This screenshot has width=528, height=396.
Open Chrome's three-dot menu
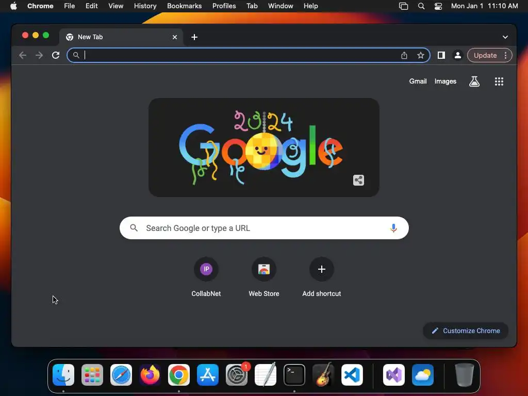(x=505, y=55)
